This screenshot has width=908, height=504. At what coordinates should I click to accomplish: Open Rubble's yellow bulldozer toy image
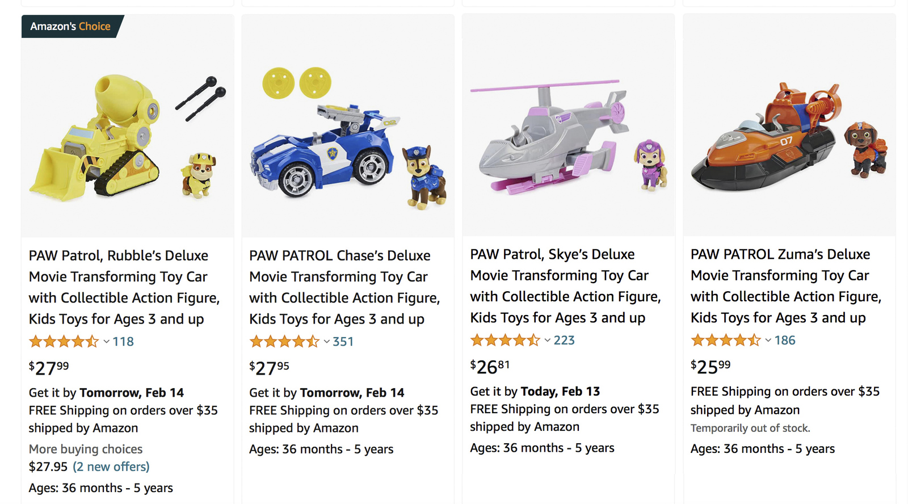[127, 137]
